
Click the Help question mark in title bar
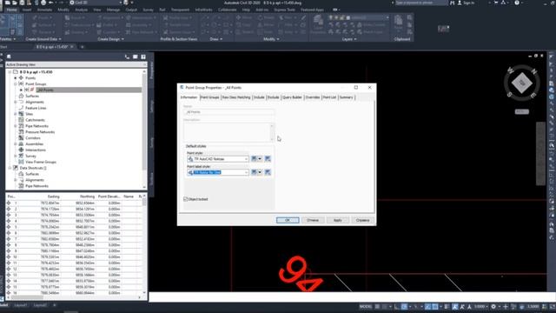[x=517, y=3]
